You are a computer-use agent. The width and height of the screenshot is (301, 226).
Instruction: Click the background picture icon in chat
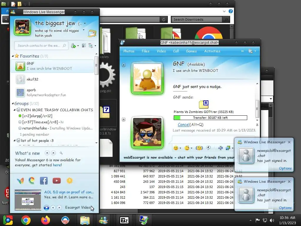[228, 148]
